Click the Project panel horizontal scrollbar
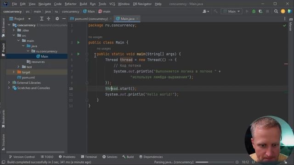Image resolution: width=294 pixels, height=165 pixels. tap(35, 152)
